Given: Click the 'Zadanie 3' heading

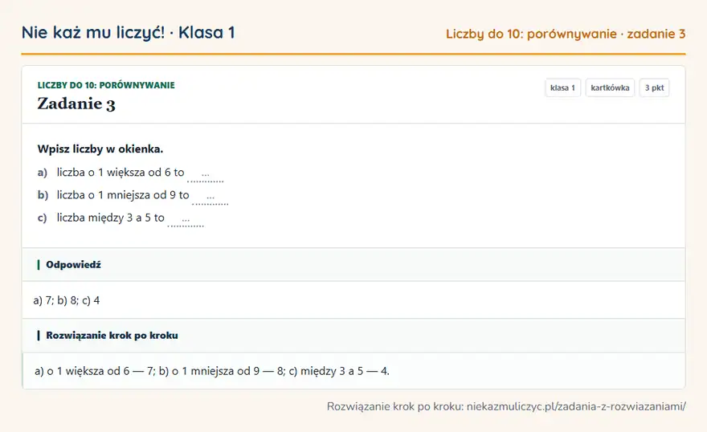Looking at the screenshot, I should pyautogui.click(x=76, y=104).
